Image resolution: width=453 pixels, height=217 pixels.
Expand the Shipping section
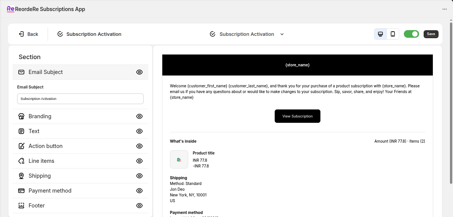(x=40, y=176)
